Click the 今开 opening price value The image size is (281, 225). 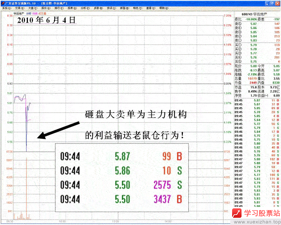pos(277,66)
